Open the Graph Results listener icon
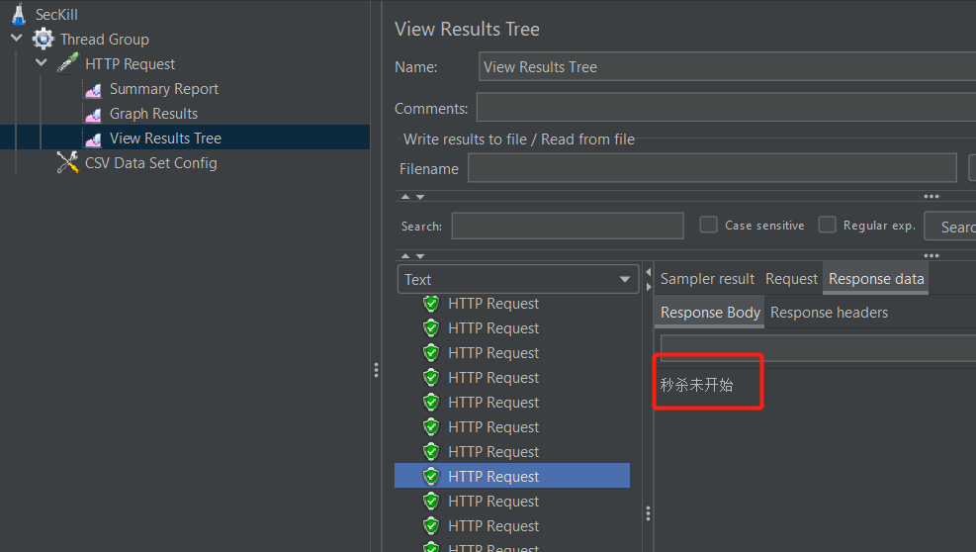Viewport: 976px width, 552px height. click(x=93, y=116)
